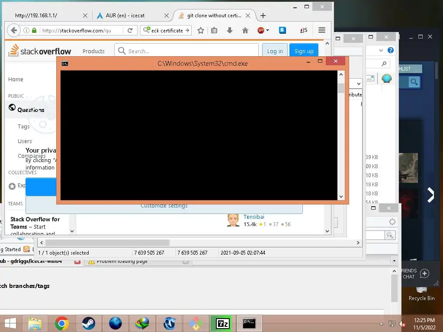Expand the ribbon chevron next to help icon
This screenshot has width=443, height=332.
(x=381, y=50)
